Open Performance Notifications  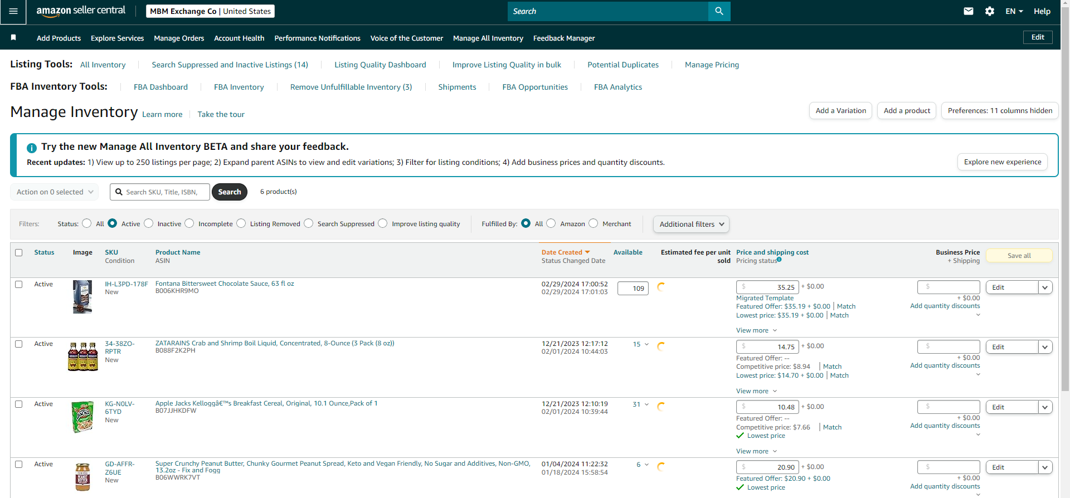pyautogui.click(x=317, y=38)
